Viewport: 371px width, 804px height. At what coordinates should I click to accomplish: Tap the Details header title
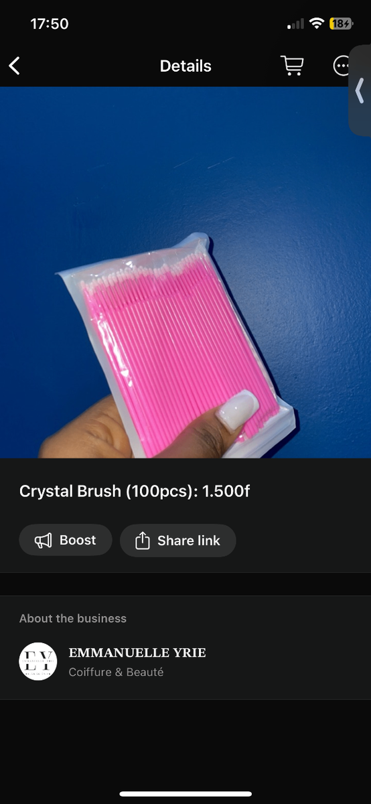(x=185, y=66)
